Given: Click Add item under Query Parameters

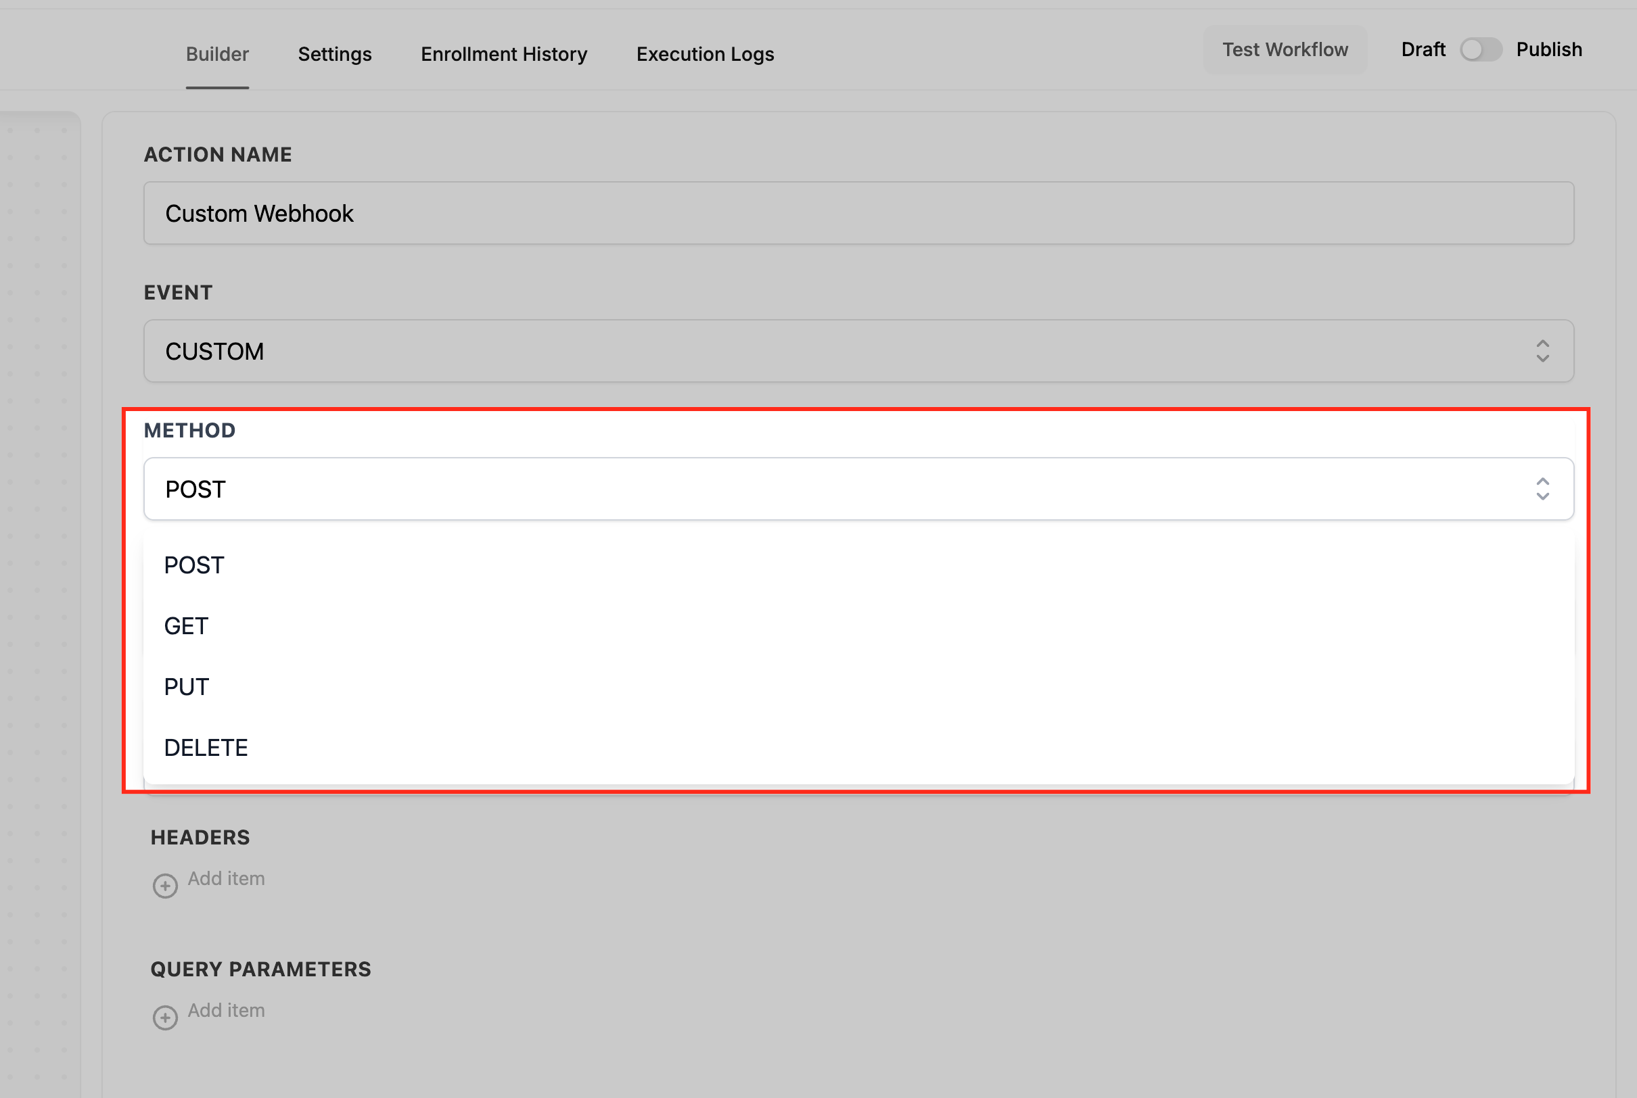Looking at the screenshot, I should tap(226, 1010).
